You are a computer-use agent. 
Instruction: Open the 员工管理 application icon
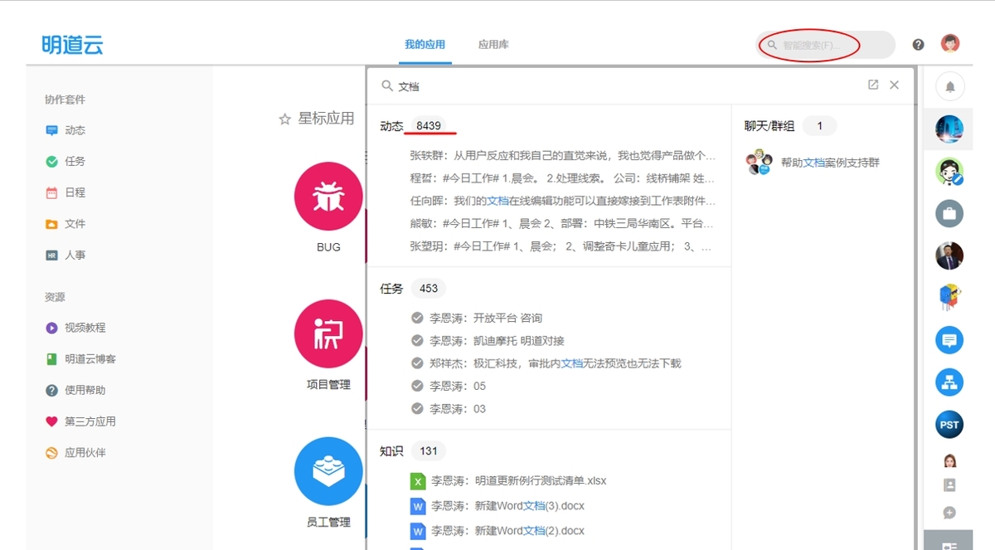[x=328, y=471]
